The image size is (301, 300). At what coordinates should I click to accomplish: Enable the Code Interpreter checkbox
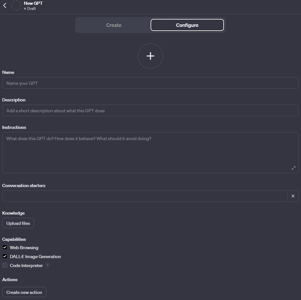pyautogui.click(x=5, y=265)
